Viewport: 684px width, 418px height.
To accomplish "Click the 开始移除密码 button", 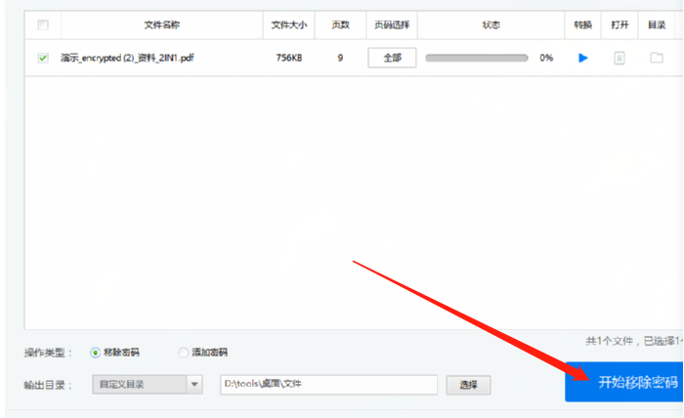I will pos(625,382).
